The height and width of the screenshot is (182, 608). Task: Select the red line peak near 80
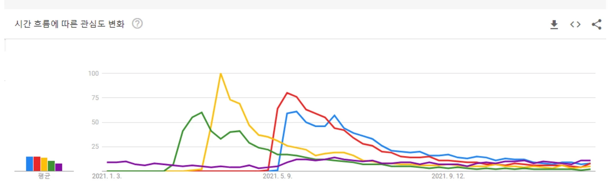(x=287, y=93)
